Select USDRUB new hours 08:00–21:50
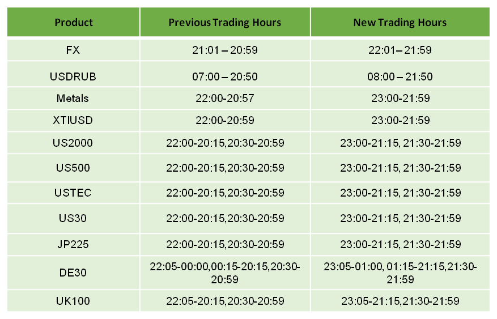The image size is (497, 319). [x=400, y=76]
